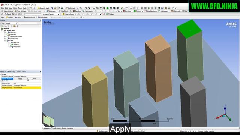Select Coordinate Systems in the outline
Image resolution: width=240 pixels, height=135 pixels.
pos(16,37)
